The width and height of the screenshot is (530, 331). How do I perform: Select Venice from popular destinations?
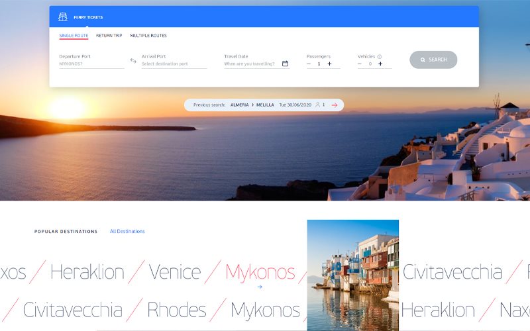174,271
